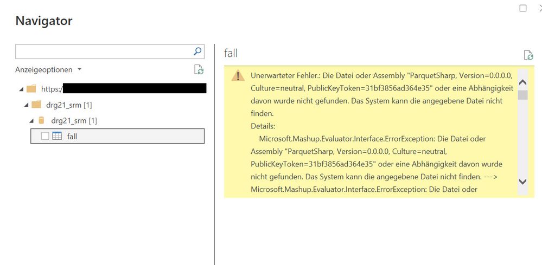Maximize the Navigator window
This screenshot has width=542, height=265.
click(523, 8)
